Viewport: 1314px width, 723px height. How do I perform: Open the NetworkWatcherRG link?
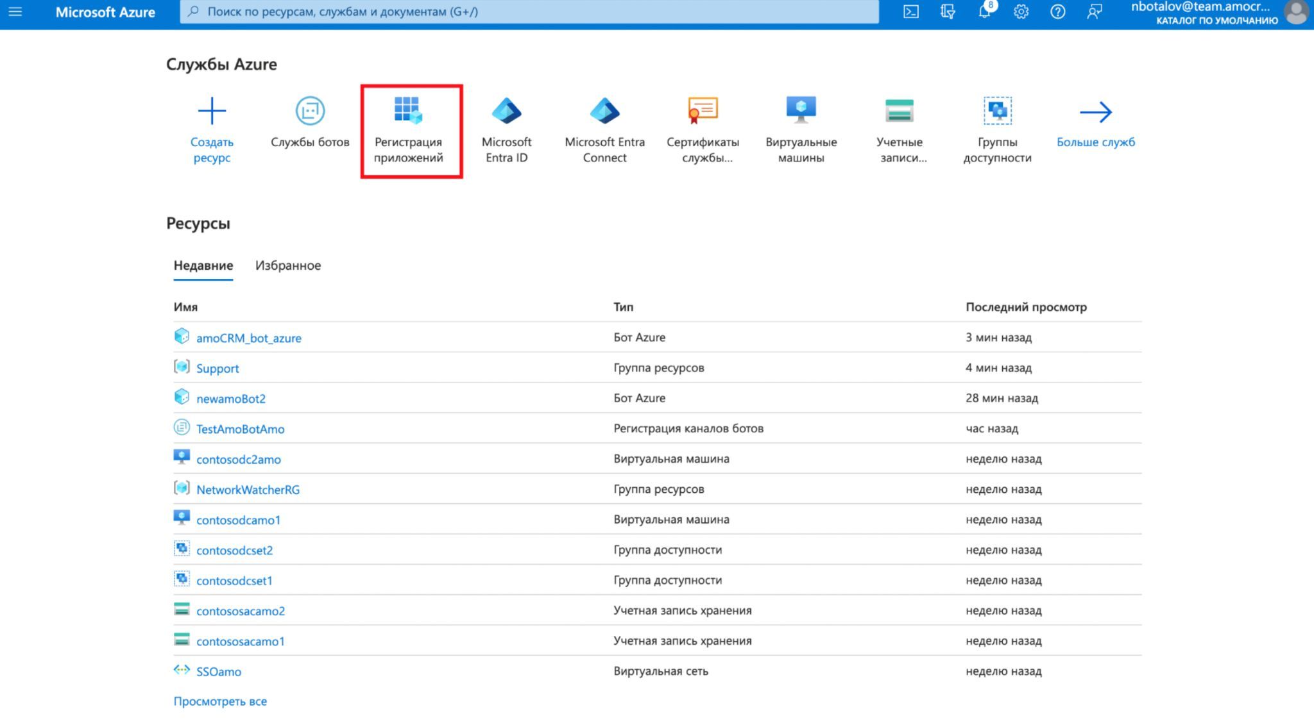[x=248, y=490]
